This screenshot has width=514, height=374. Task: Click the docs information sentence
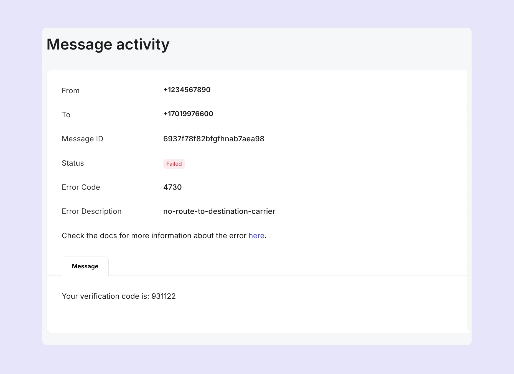pos(155,235)
